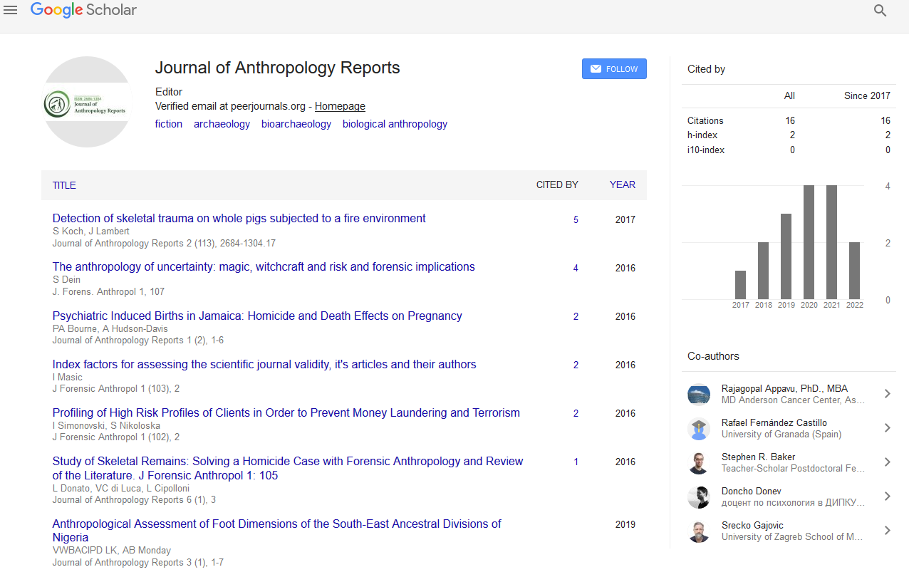The height and width of the screenshot is (577, 909).
Task: Open Profiling of High Risk Profiles article
Action: click(x=286, y=412)
